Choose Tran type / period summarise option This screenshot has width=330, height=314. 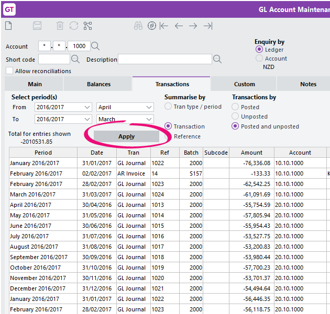click(x=168, y=107)
